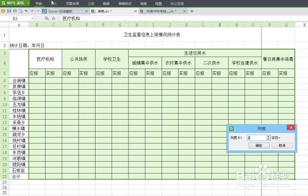Click the 五龙镇 row label cell
308x196 pixels.
click(19, 104)
